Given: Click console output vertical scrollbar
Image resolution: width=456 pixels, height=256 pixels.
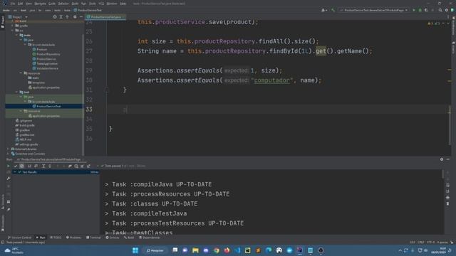Looking at the screenshot, I should (x=442, y=174).
